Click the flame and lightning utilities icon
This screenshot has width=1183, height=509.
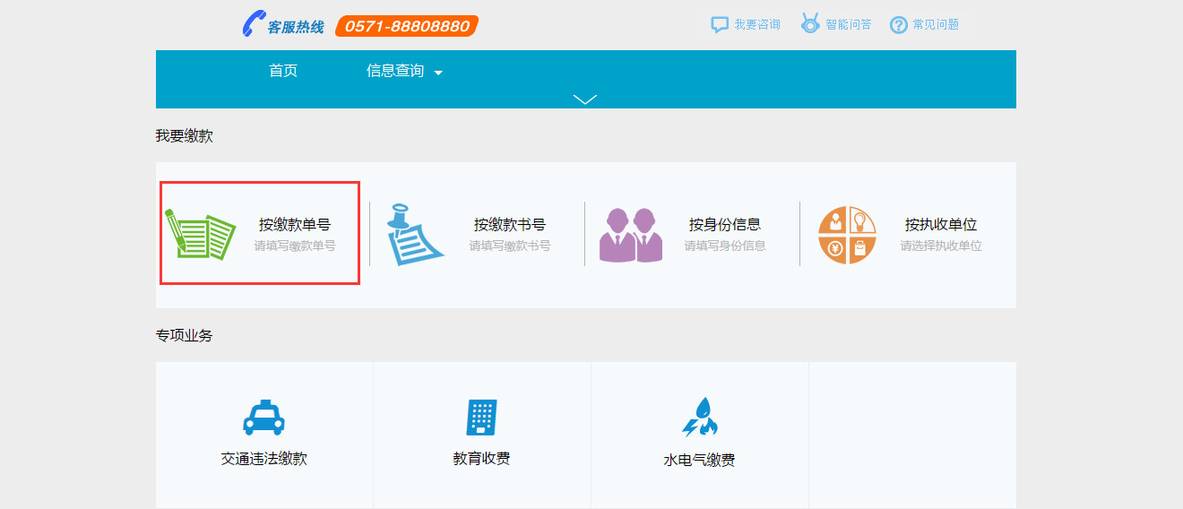[x=700, y=417]
